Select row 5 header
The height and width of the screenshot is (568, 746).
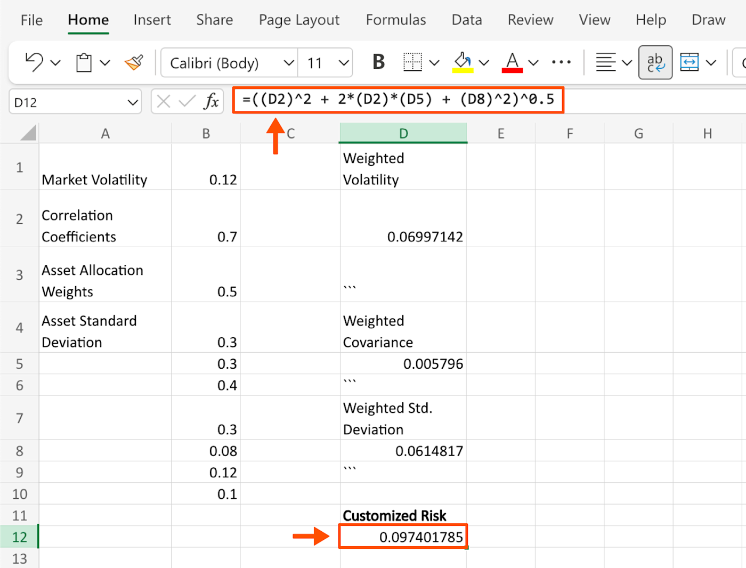pyautogui.click(x=19, y=363)
